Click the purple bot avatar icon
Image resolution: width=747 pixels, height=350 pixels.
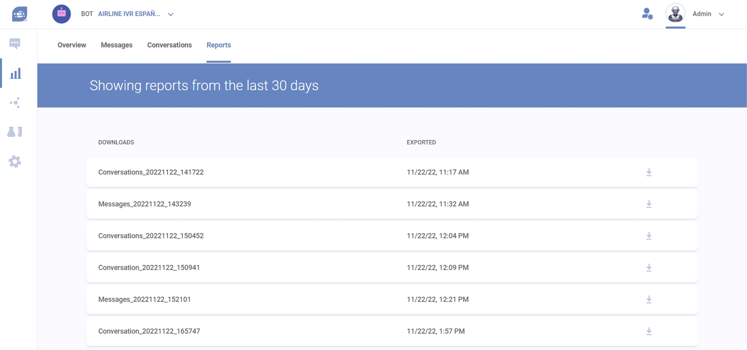(62, 14)
